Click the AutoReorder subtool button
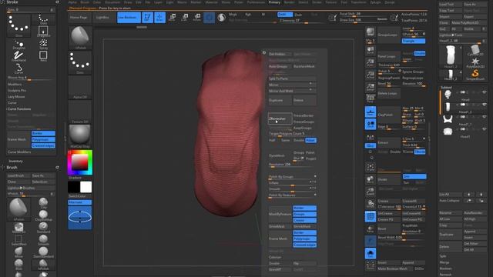This screenshot has width=493, height=277. [475, 213]
